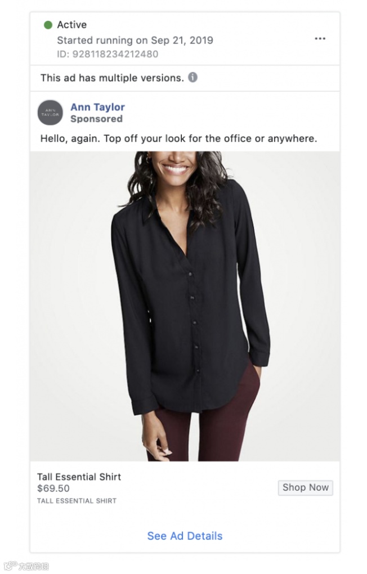367x574 pixels.
Task: Click the info icon beside multiple versions
Action: pos(193,77)
